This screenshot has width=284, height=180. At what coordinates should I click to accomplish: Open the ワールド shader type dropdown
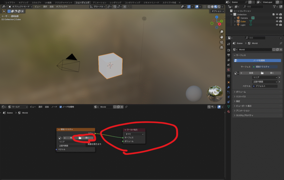tap(18, 107)
